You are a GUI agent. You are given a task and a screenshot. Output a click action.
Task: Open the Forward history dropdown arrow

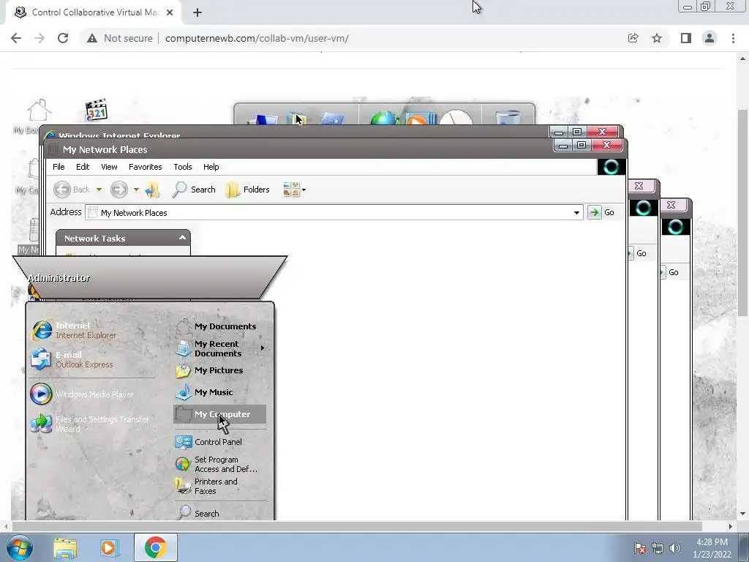point(136,190)
